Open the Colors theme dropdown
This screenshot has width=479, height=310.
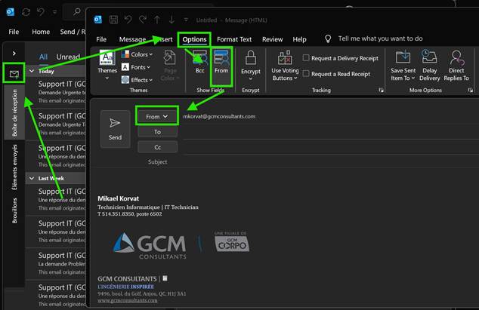(137, 54)
